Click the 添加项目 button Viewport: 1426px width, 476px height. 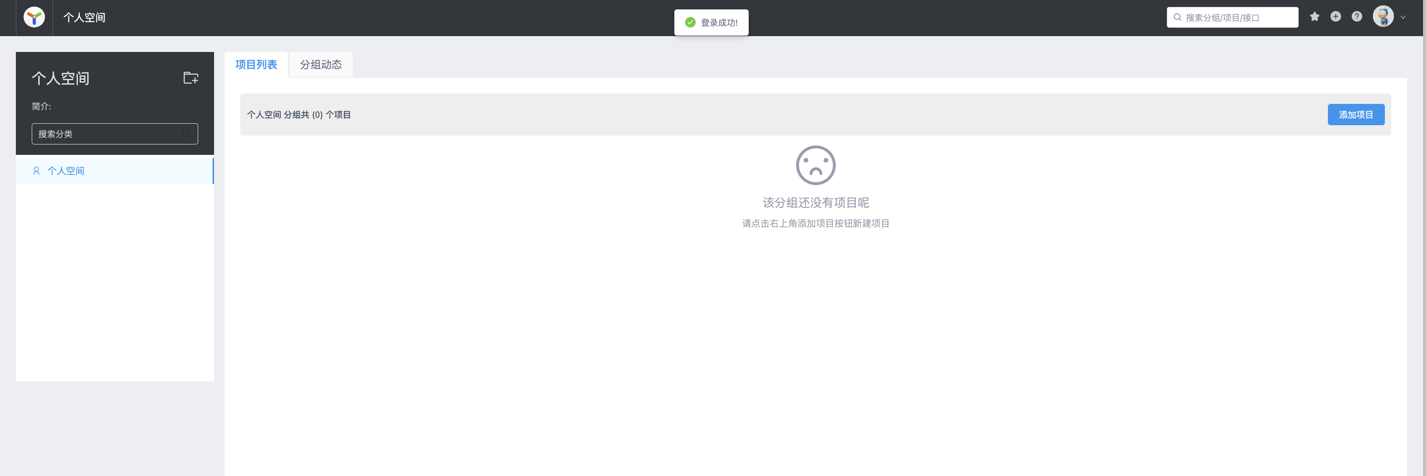coord(1356,114)
